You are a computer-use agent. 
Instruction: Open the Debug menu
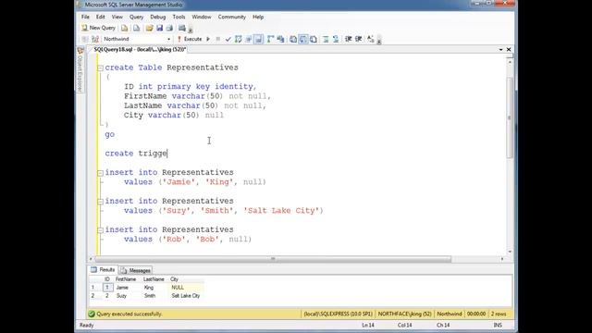tap(158, 17)
